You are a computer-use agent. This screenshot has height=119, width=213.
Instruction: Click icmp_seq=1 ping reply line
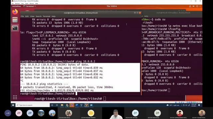(x=61, y=68)
